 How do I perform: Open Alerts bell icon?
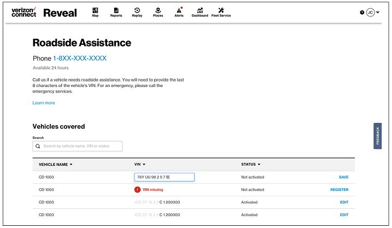tap(179, 11)
